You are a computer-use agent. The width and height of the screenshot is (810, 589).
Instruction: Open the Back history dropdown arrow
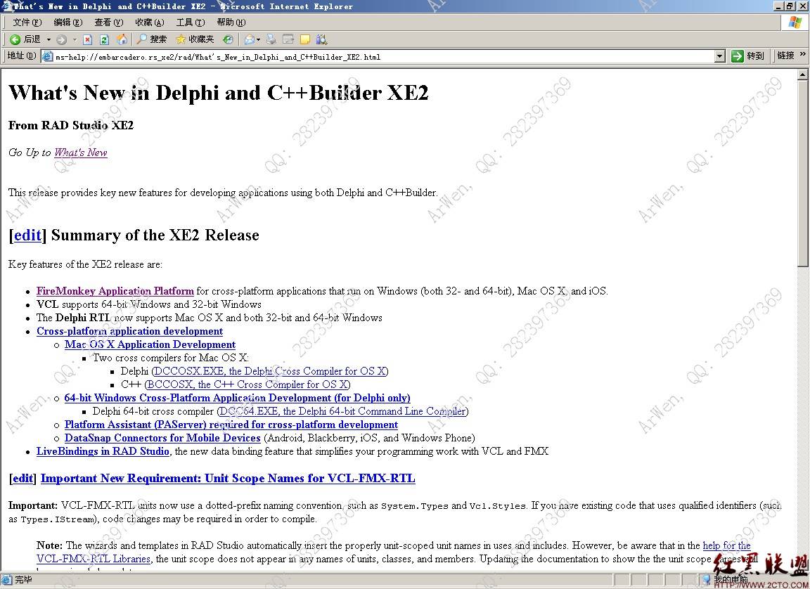click(x=49, y=39)
